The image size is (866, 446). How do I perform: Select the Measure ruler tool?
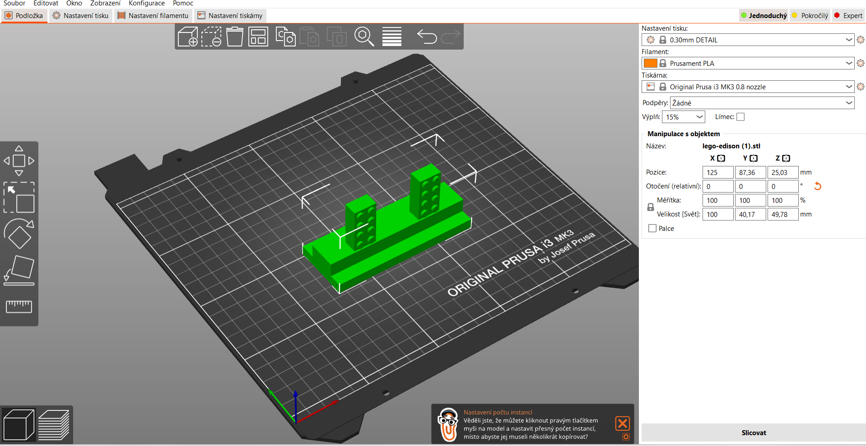[x=19, y=307]
